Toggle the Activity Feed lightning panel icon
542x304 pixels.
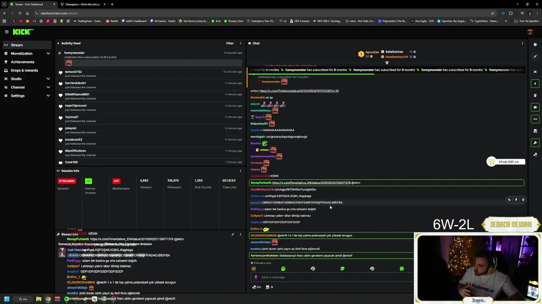point(535,84)
